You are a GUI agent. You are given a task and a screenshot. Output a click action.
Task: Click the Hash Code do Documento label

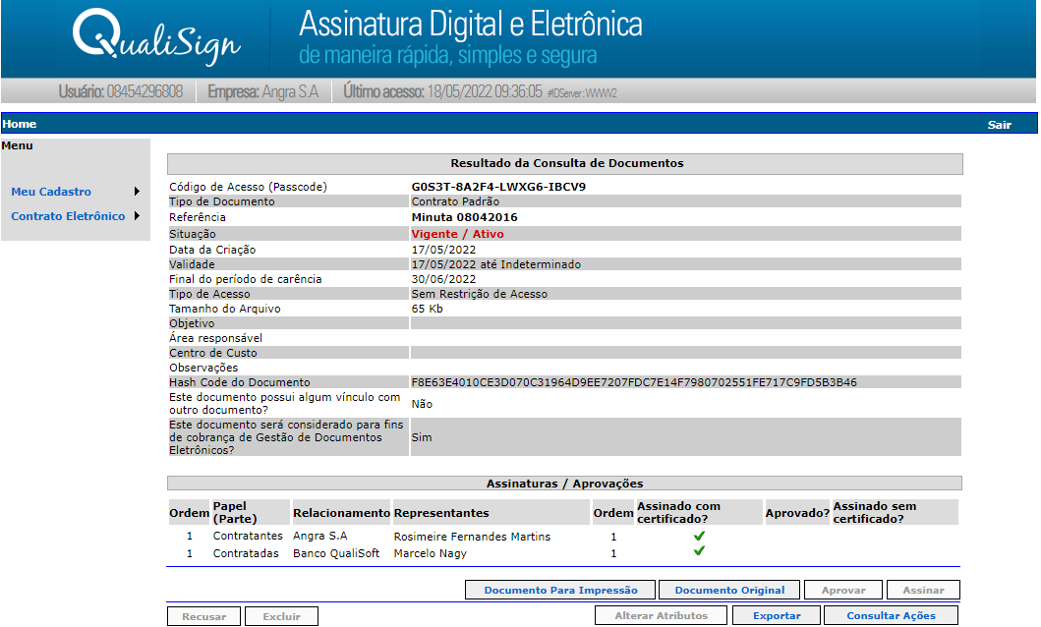tap(240, 383)
